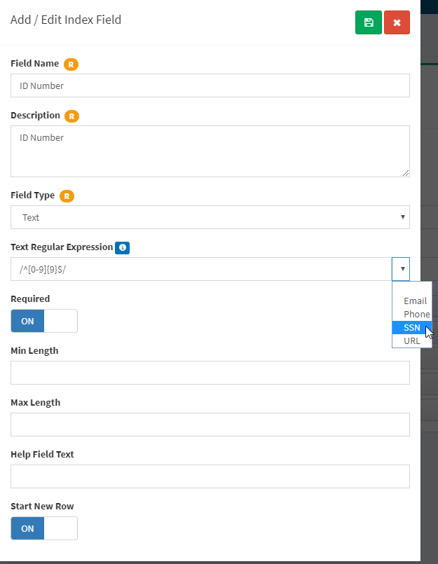Click the orange R badge next to Field Type
Viewport: 438px width, 564px height.
click(67, 196)
